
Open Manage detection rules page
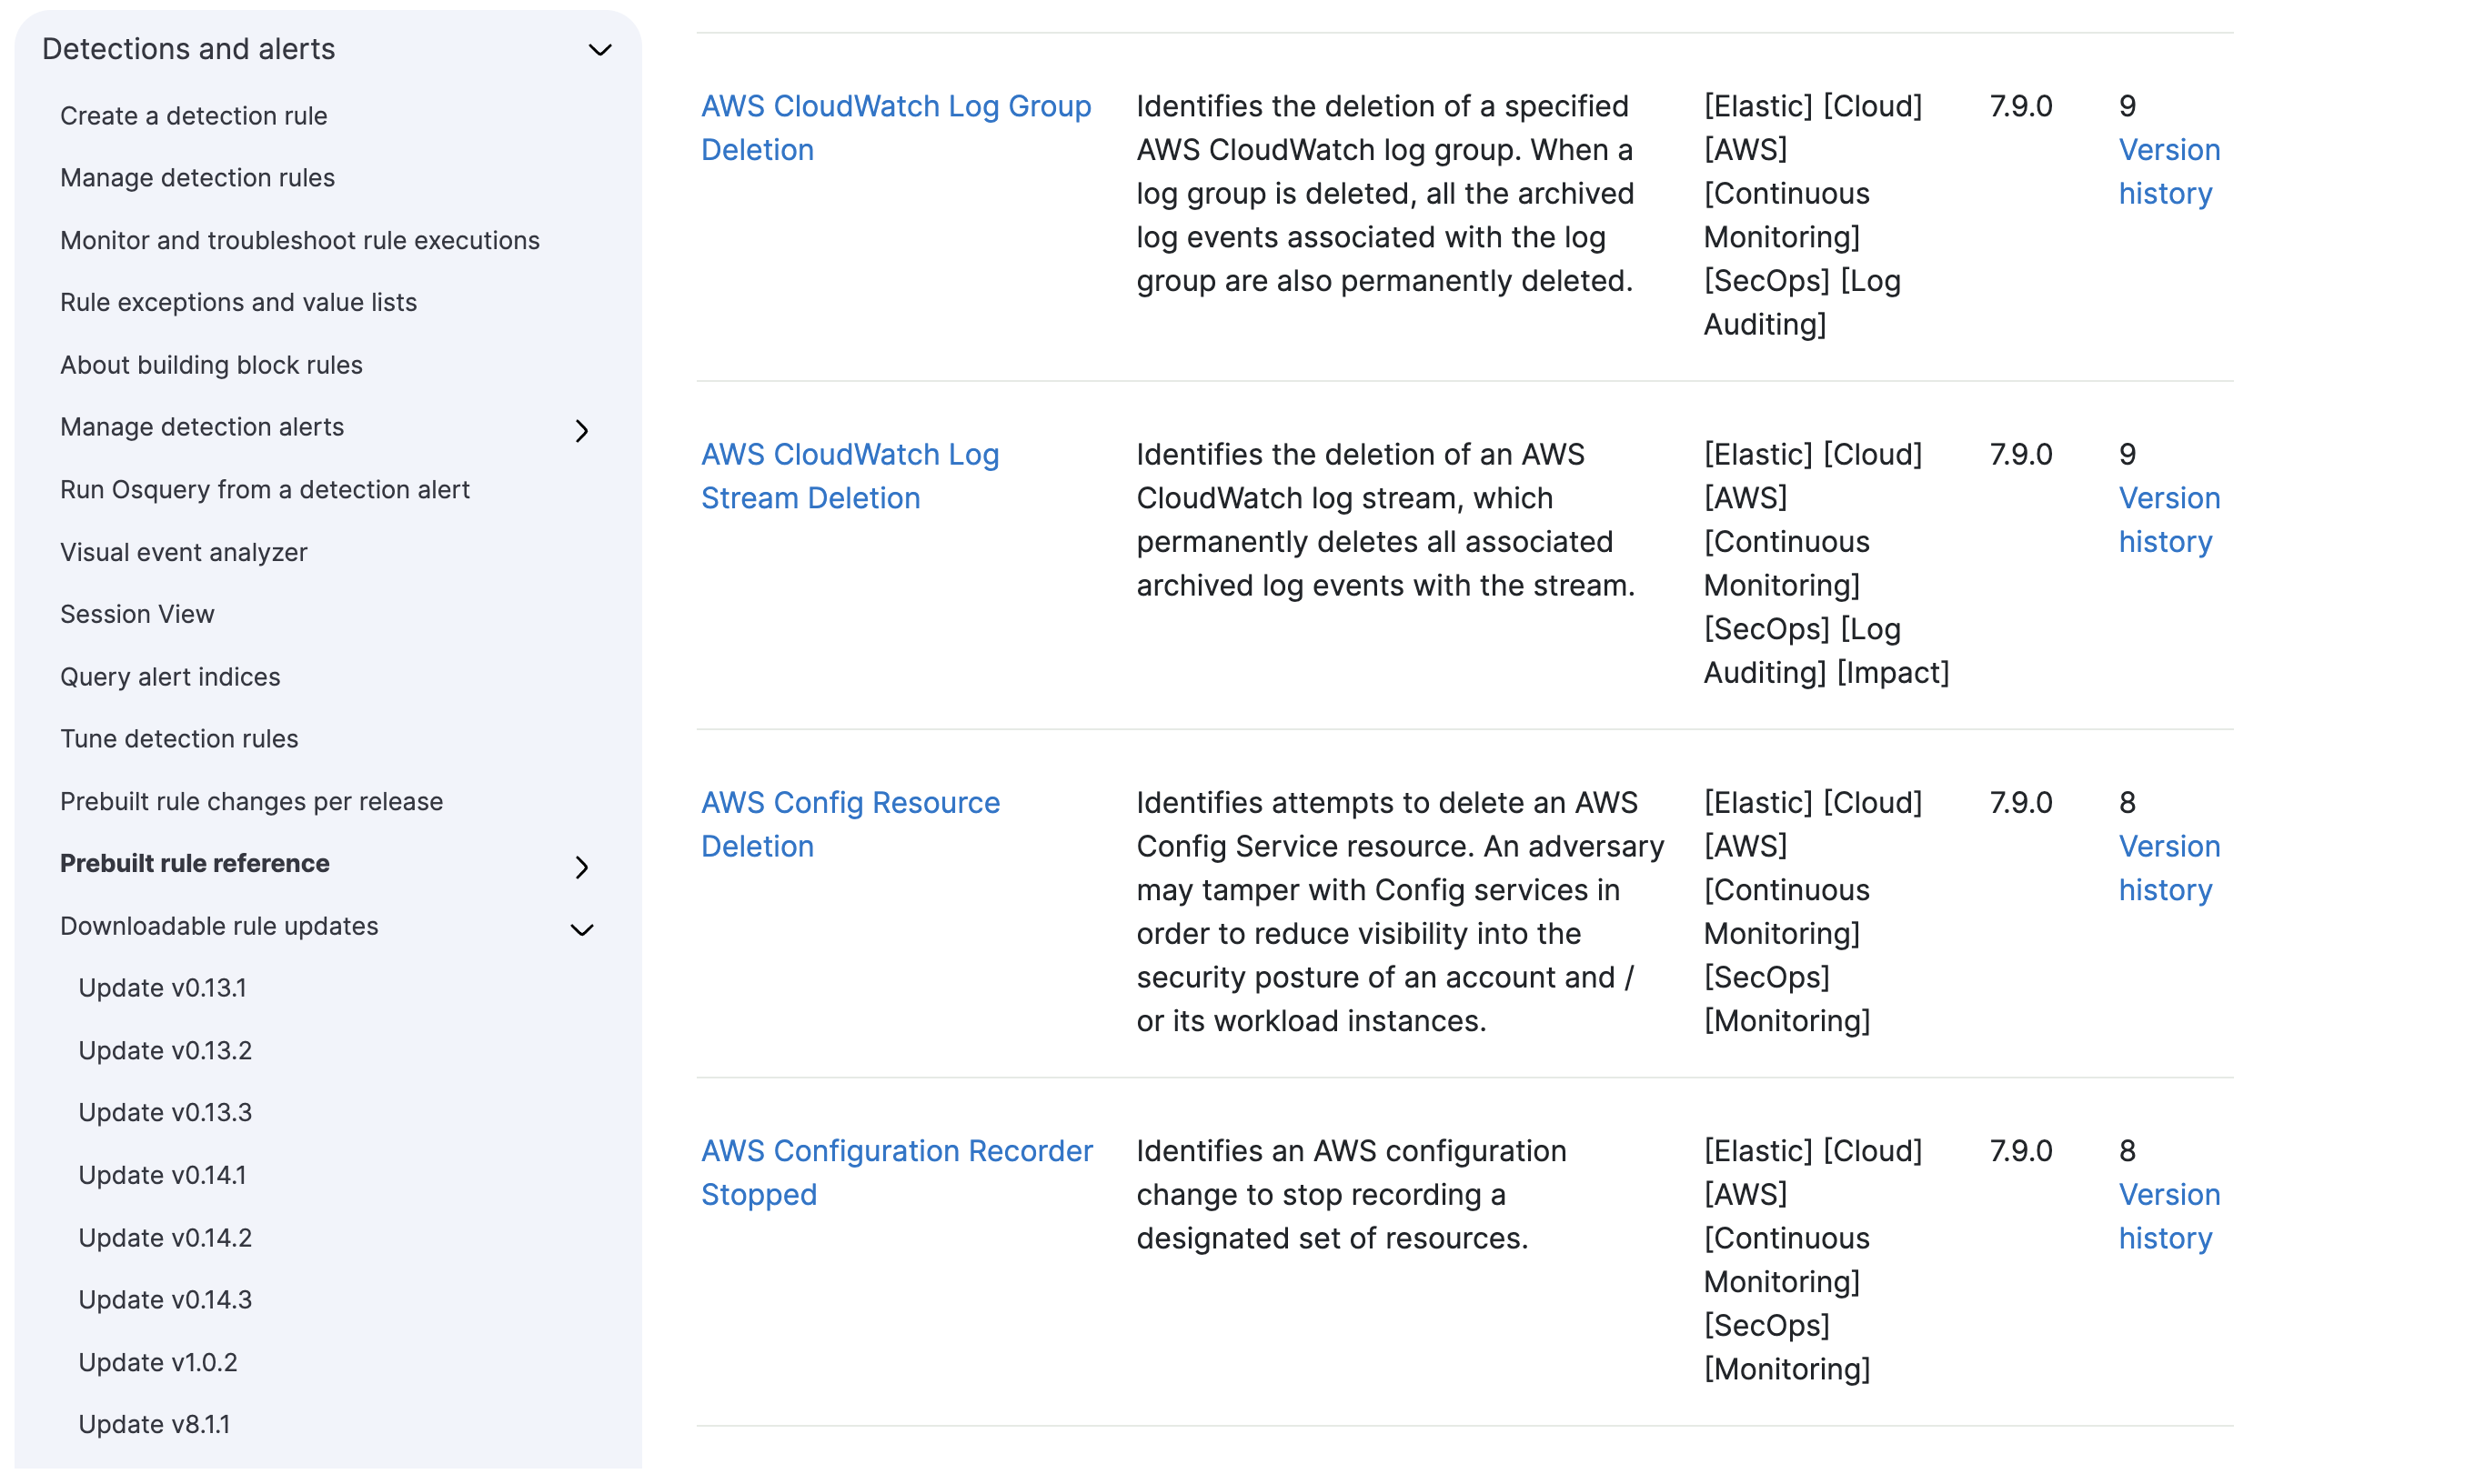(x=197, y=178)
